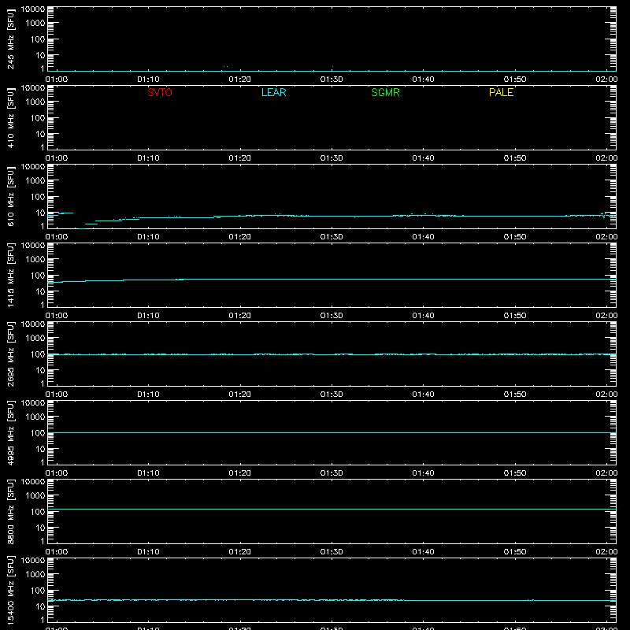Click 01:40 on the 610 MHz time axis
This screenshot has height=630, width=630.
[423, 237]
